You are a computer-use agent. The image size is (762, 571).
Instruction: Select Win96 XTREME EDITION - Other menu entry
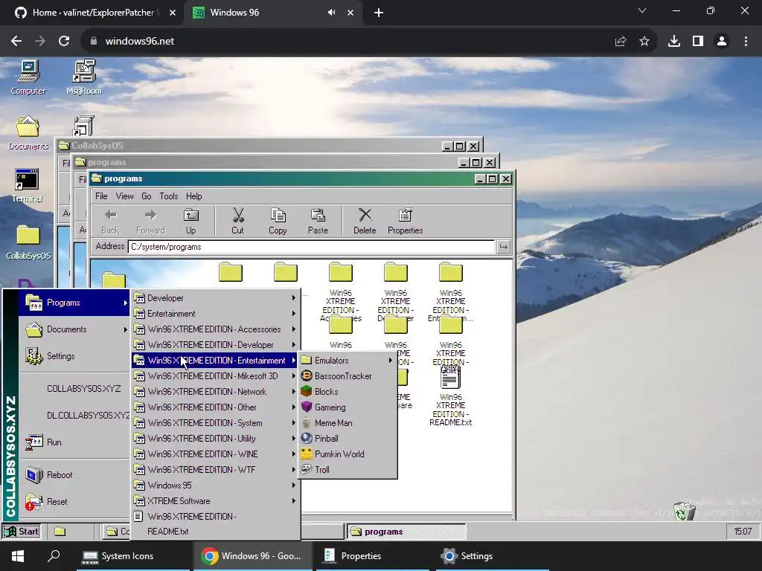pyautogui.click(x=215, y=407)
